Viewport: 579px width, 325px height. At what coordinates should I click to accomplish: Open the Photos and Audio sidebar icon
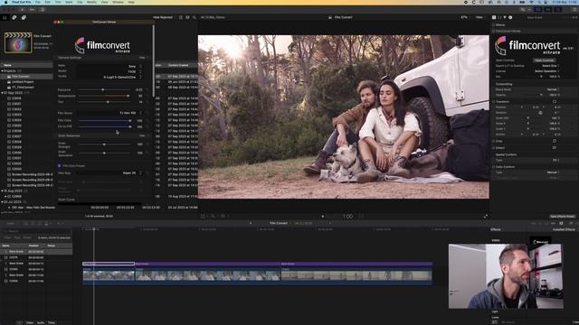click(x=14, y=17)
